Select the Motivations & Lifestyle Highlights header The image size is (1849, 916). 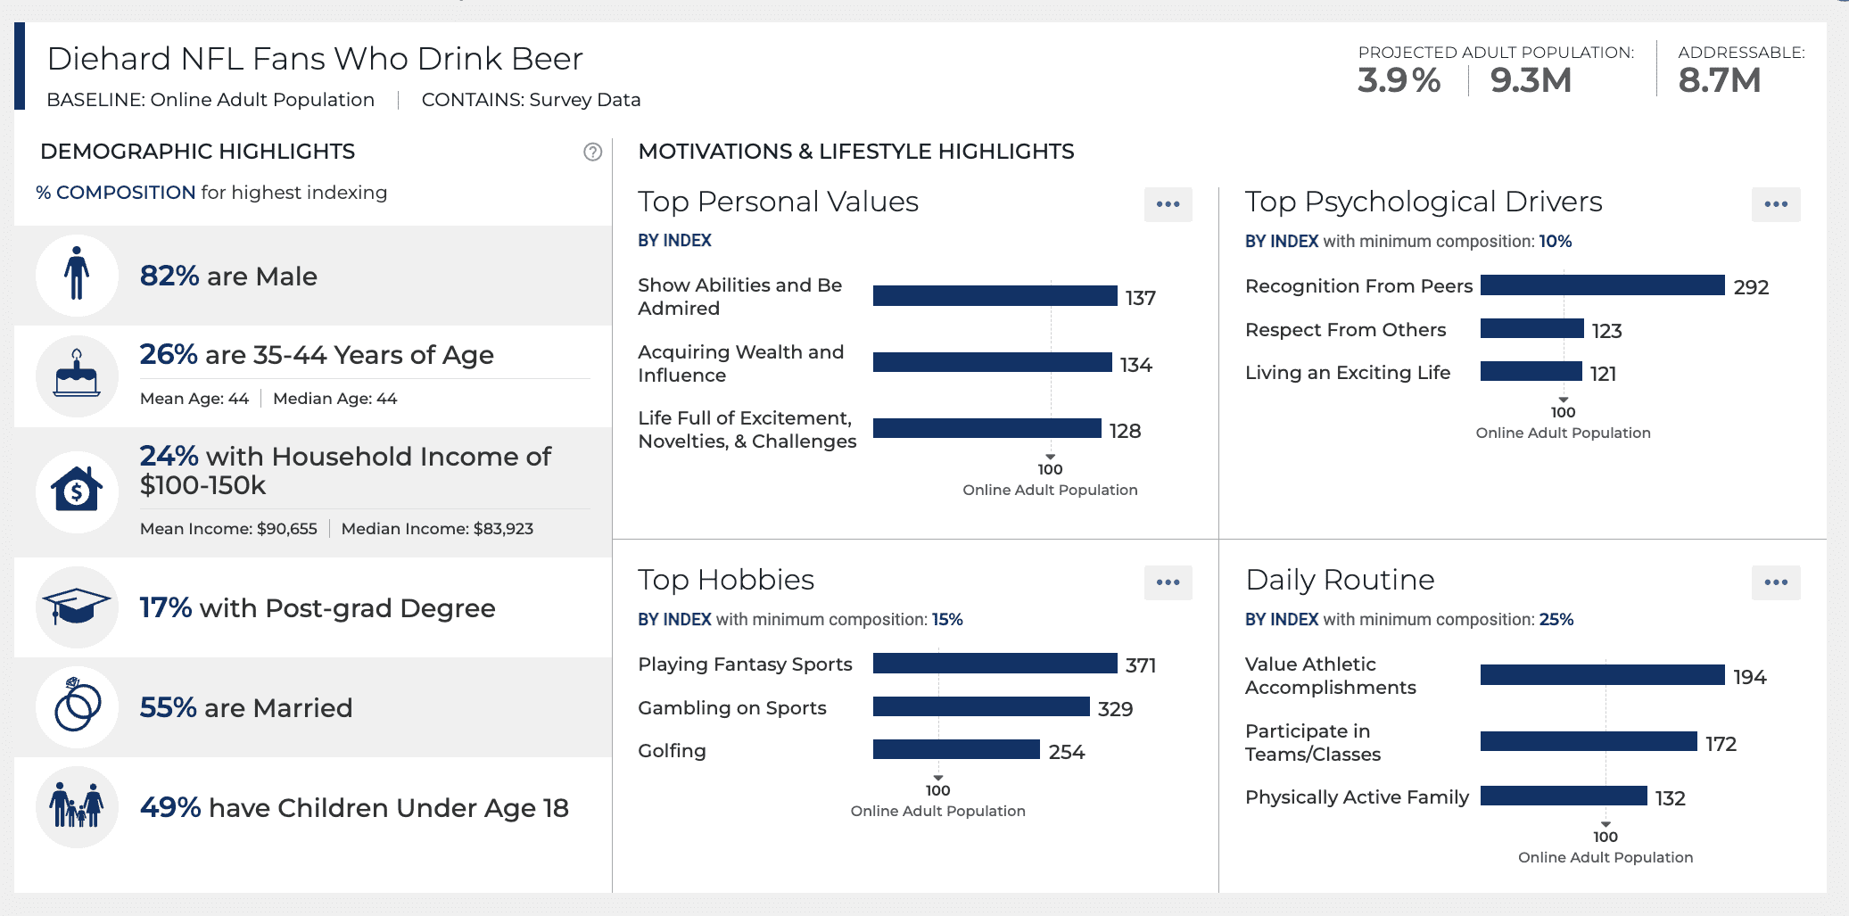click(x=855, y=151)
